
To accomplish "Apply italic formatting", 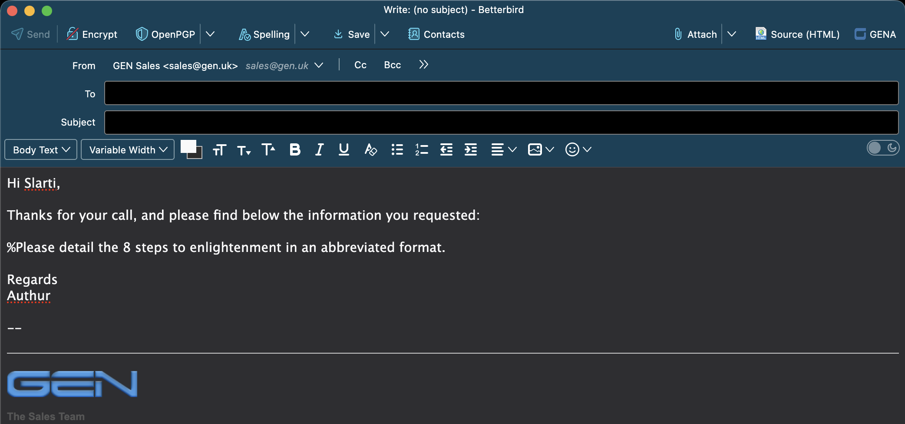I will coord(319,150).
